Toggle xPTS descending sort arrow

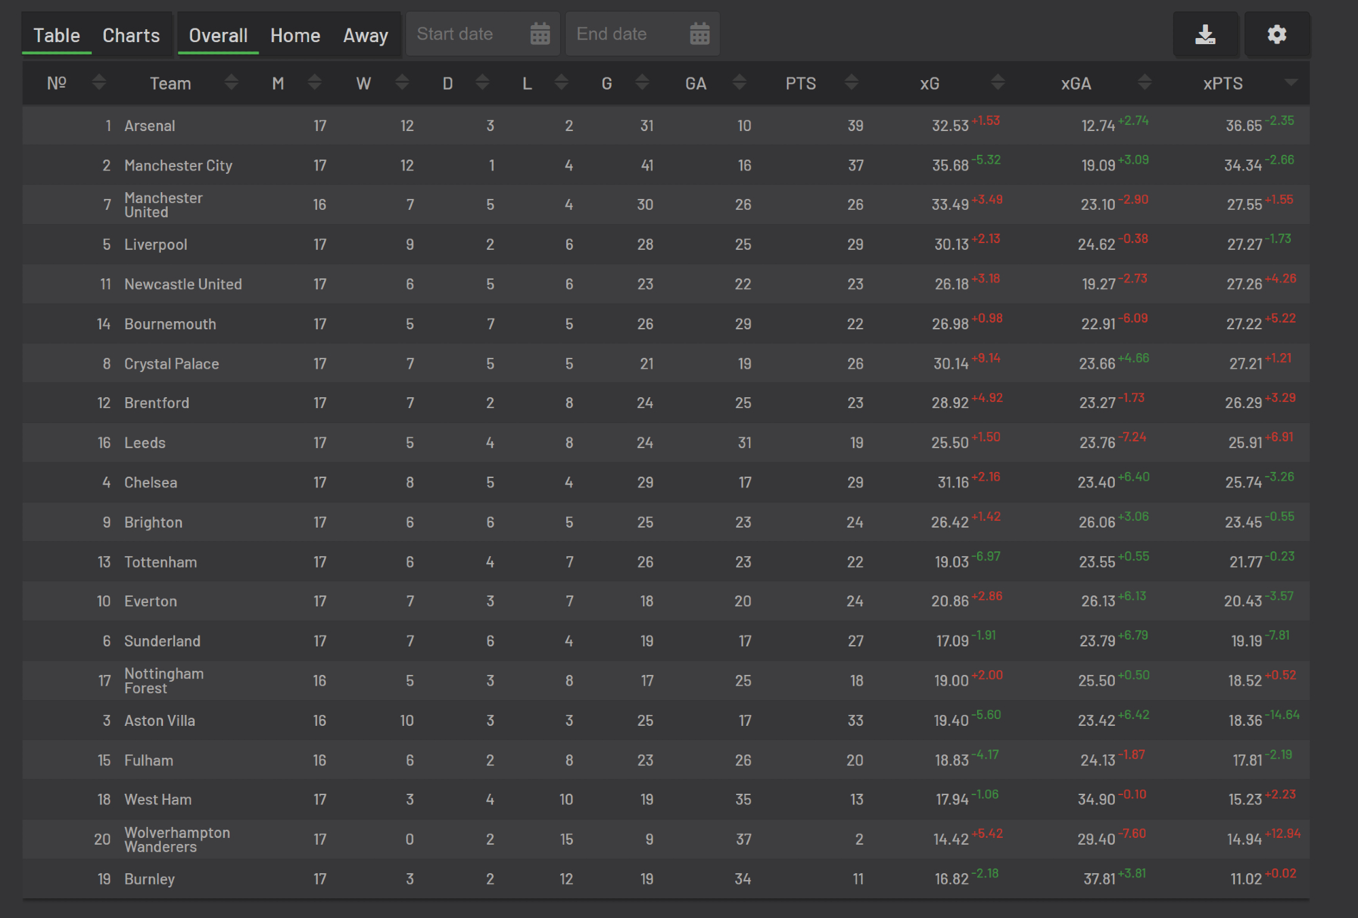(1291, 83)
